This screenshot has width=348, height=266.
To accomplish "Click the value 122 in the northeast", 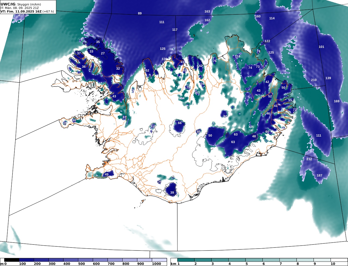I will [x=267, y=41].
